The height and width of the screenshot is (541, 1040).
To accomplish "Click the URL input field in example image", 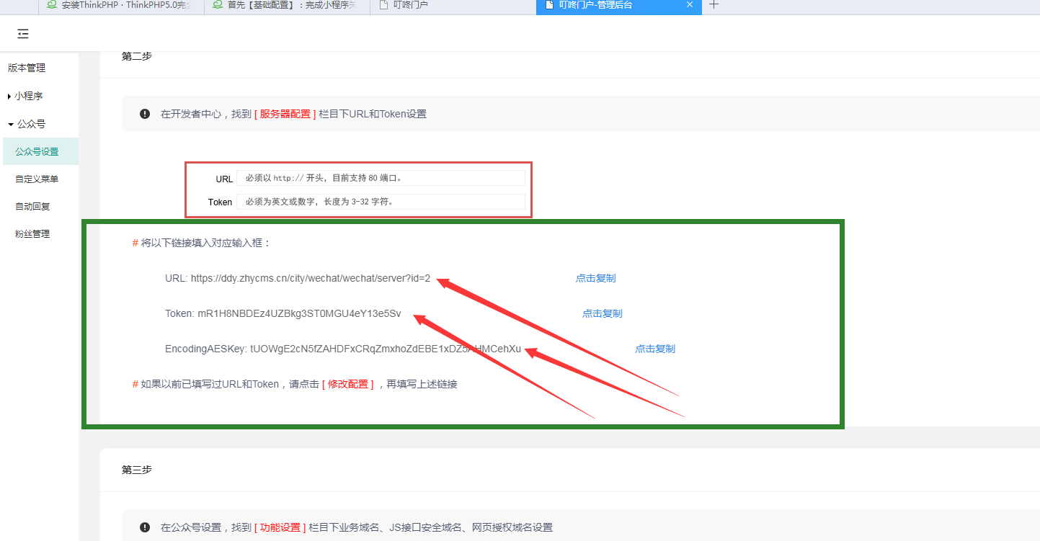I will coord(381,178).
